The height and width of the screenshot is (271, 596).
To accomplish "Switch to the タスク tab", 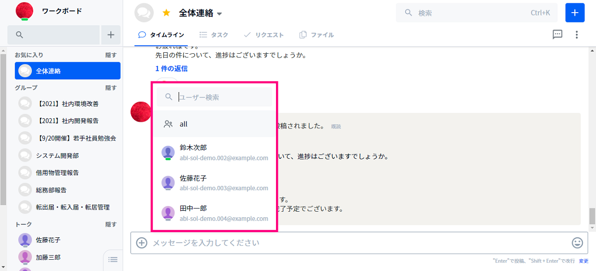I will point(214,35).
